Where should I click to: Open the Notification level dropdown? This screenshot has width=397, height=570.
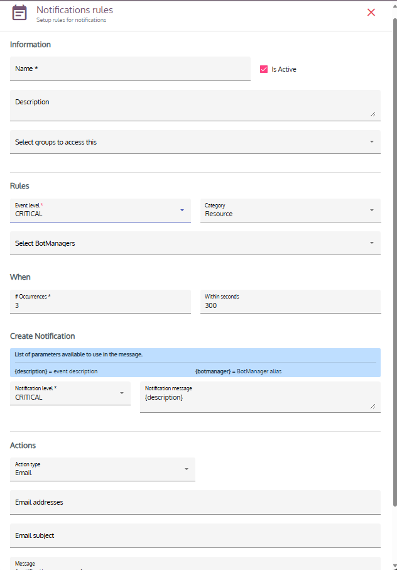click(x=70, y=393)
